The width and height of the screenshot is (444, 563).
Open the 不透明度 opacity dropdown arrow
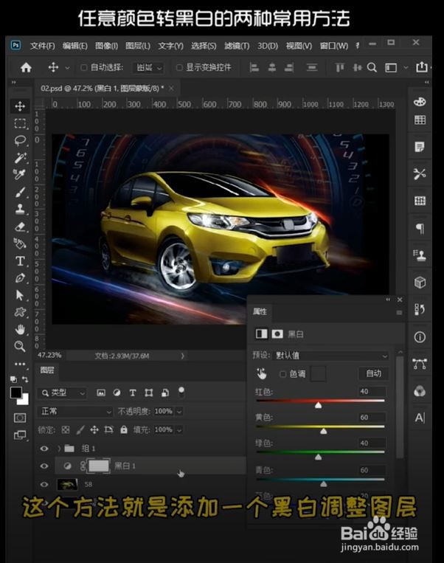pos(179,412)
